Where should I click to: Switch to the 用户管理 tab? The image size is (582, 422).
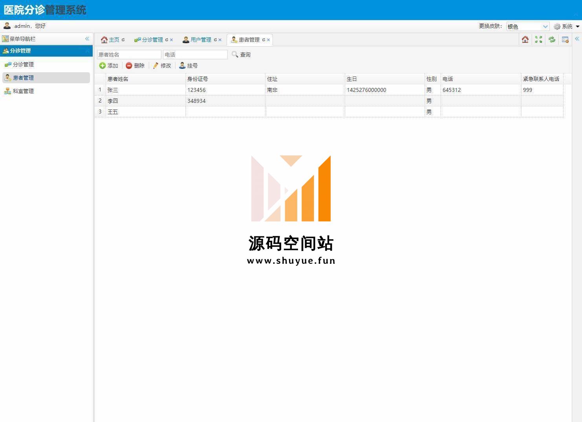pos(201,40)
